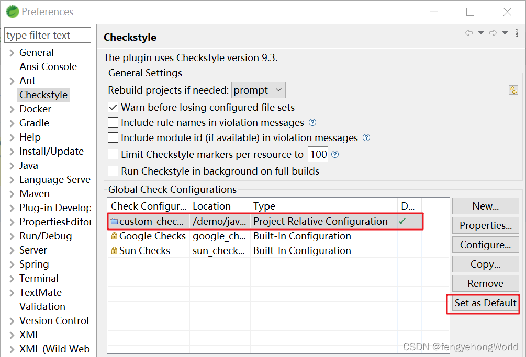Click the marker limit 100 field

coord(318,154)
